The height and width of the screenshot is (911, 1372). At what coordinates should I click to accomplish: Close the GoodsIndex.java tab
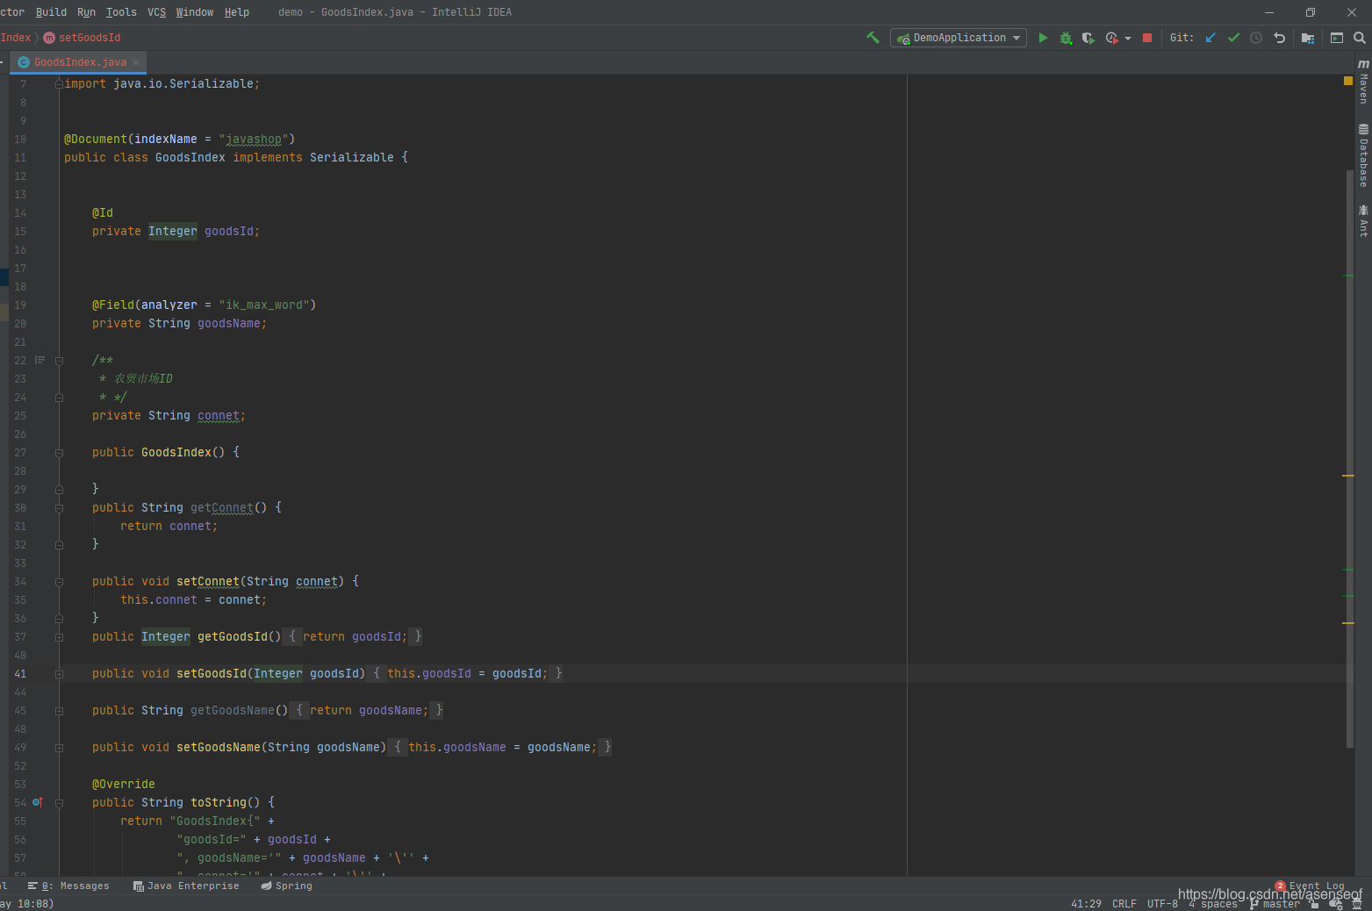pos(136,62)
